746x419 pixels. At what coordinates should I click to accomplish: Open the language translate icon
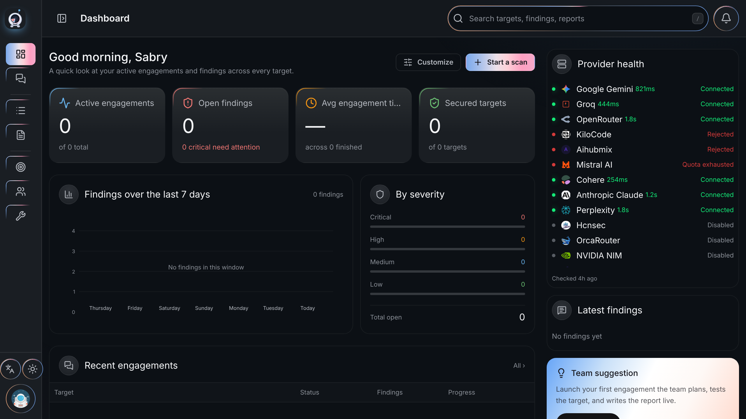click(10, 369)
